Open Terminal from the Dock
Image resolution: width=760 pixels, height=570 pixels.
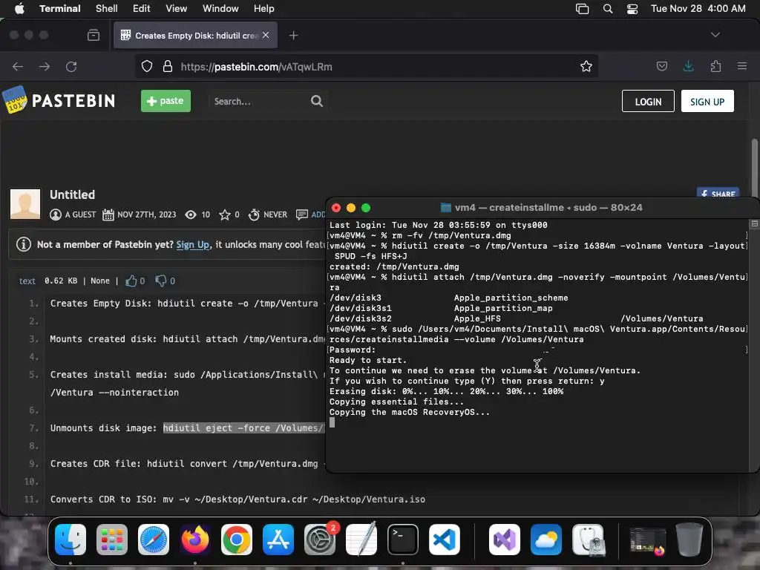403,540
